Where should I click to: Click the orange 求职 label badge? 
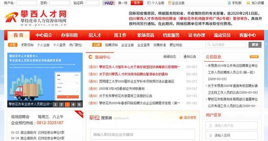point(13,45)
